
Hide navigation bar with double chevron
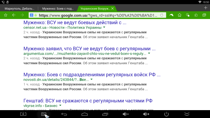pyautogui.click(x=187, y=114)
